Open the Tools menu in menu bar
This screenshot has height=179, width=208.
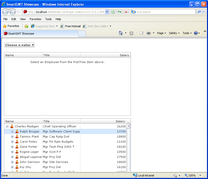pos(48,19)
